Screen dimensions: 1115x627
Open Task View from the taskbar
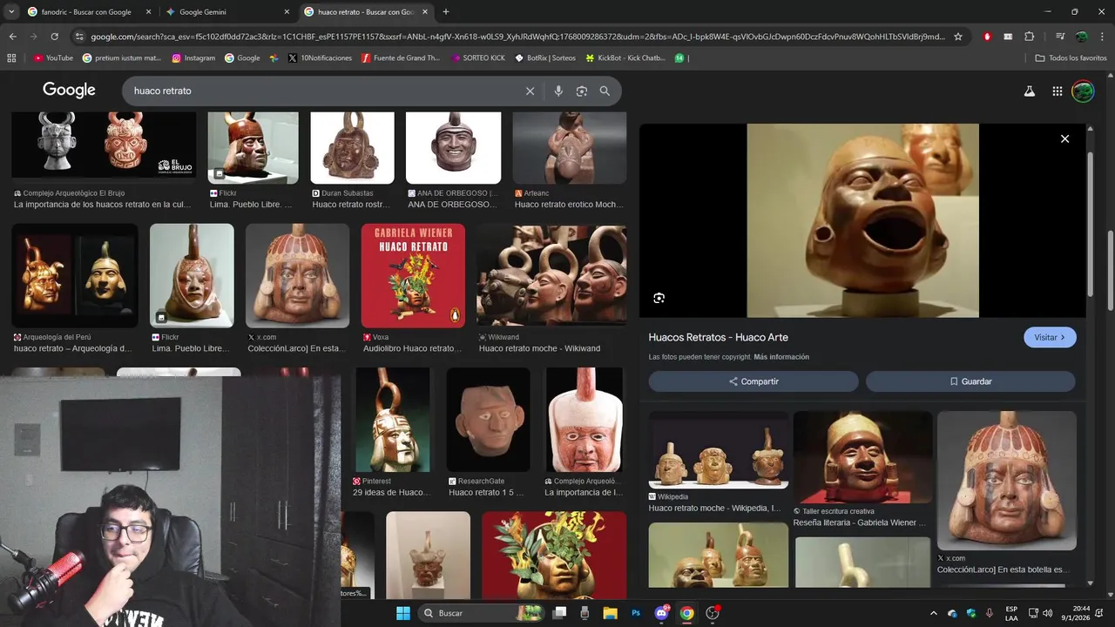560,613
